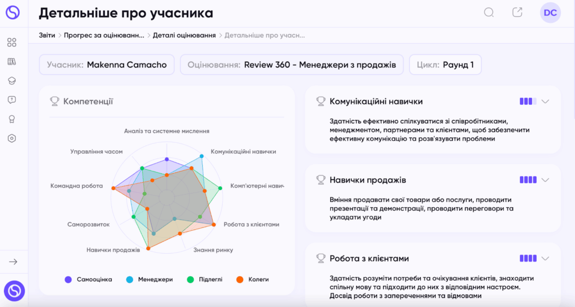
Task: Expand the Робота з клієнтами card chevron
Action: [x=545, y=259]
